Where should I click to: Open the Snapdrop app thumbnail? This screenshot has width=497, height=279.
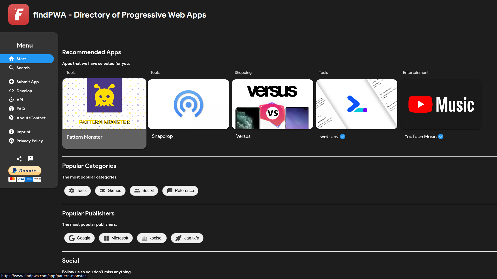click(188, 104)
